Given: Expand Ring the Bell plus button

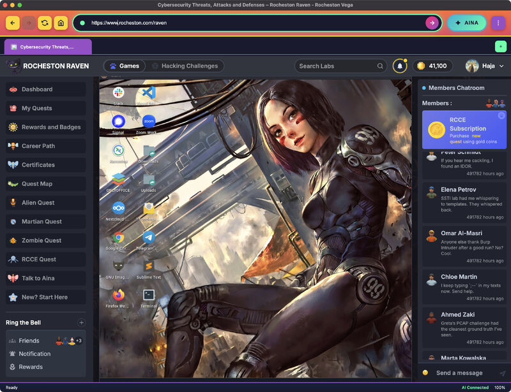Looking at the screenshot, I should tap(81, 323).
